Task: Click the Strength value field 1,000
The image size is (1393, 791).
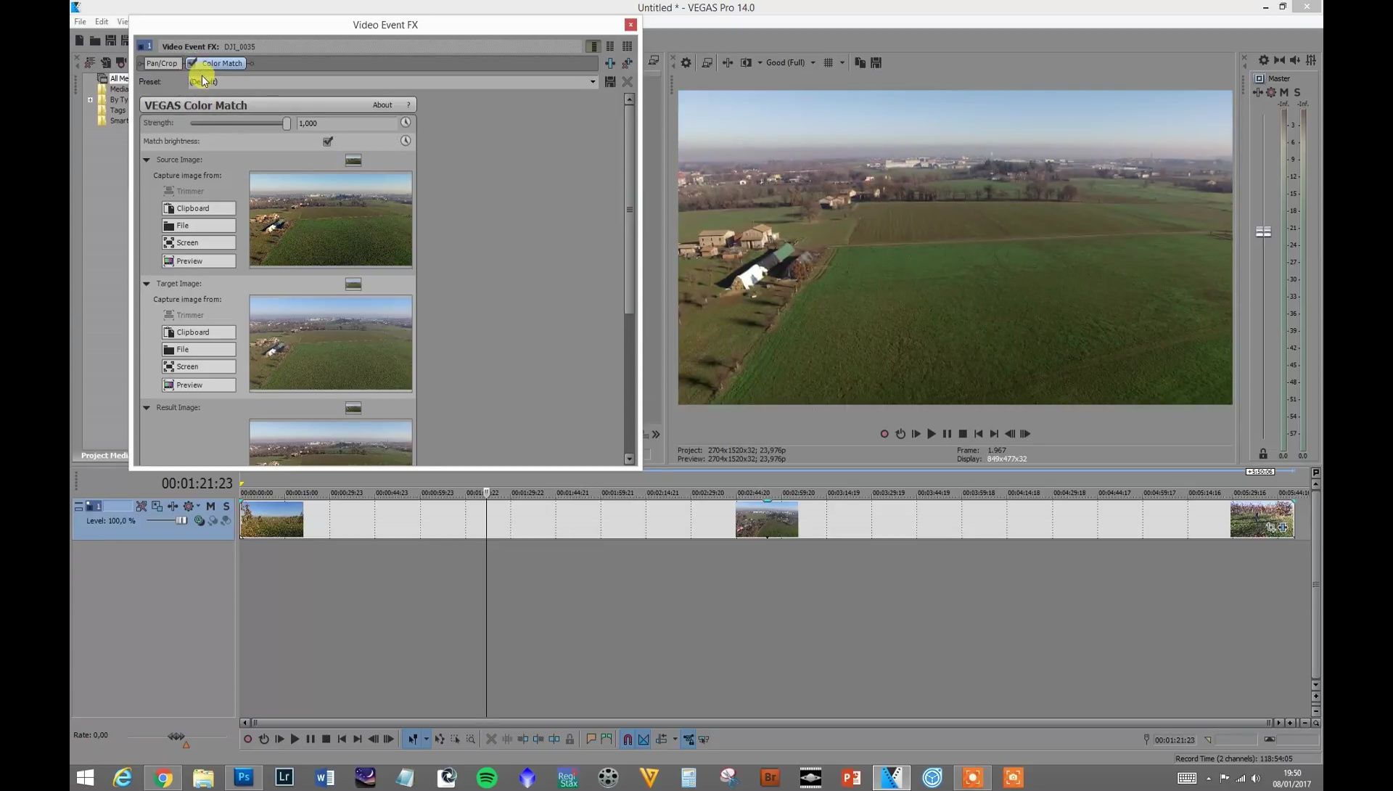Action: [347, 123]
